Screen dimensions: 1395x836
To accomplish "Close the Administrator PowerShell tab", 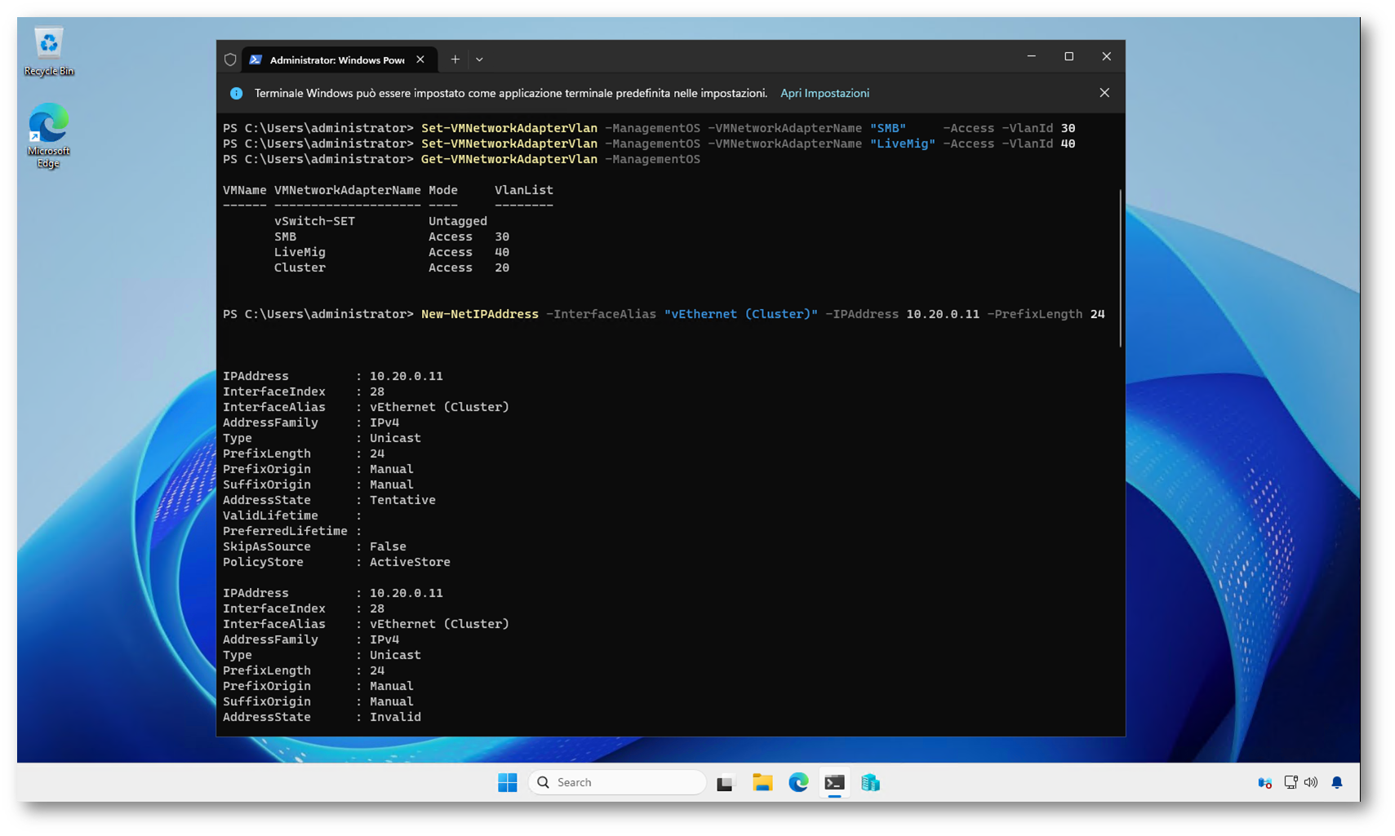I will point(420,60).
